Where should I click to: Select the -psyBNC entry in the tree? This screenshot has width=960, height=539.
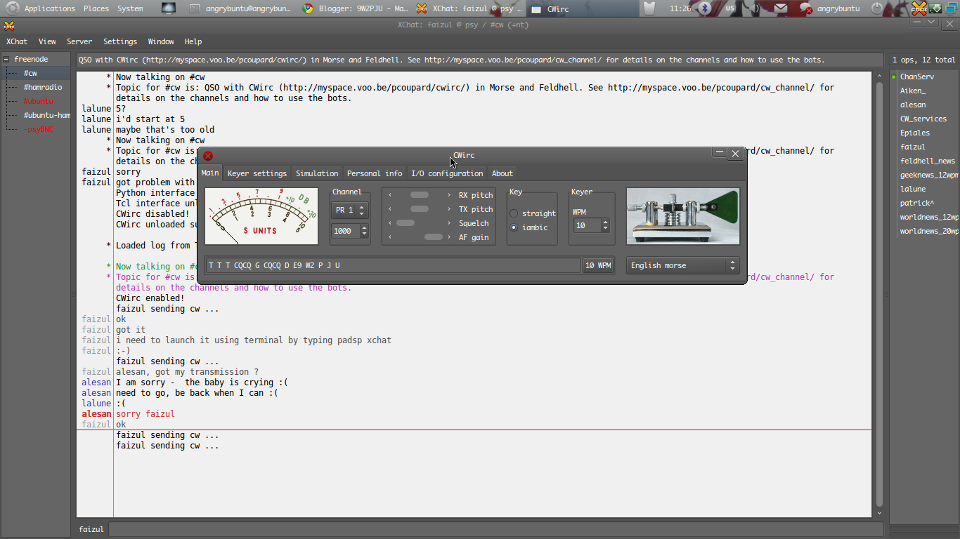click(39, 129)
